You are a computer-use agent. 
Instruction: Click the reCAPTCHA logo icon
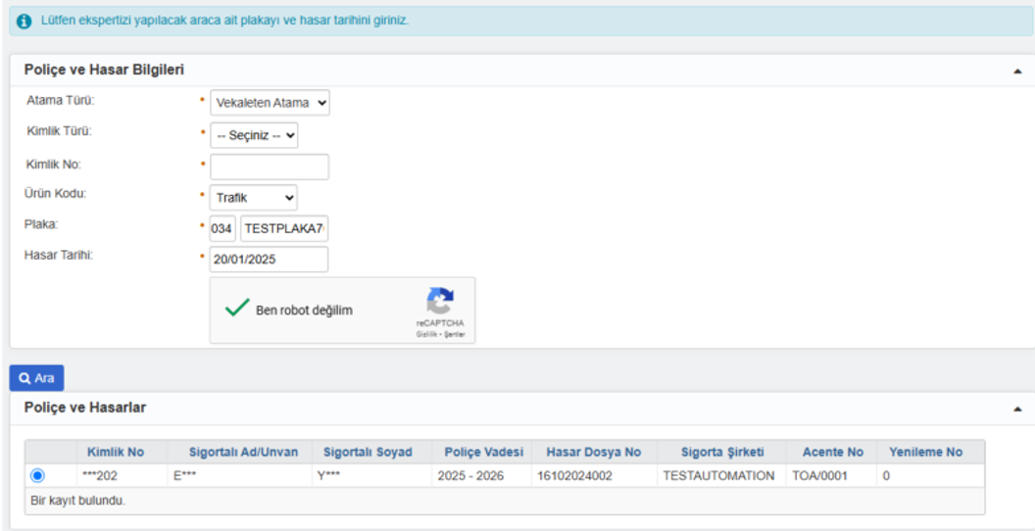tap(440, 302)
